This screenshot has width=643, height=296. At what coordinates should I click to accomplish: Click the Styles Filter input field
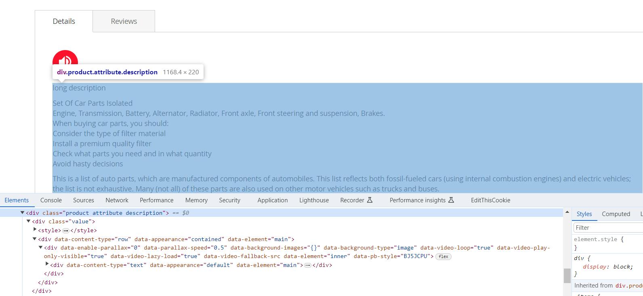[608, 228]
